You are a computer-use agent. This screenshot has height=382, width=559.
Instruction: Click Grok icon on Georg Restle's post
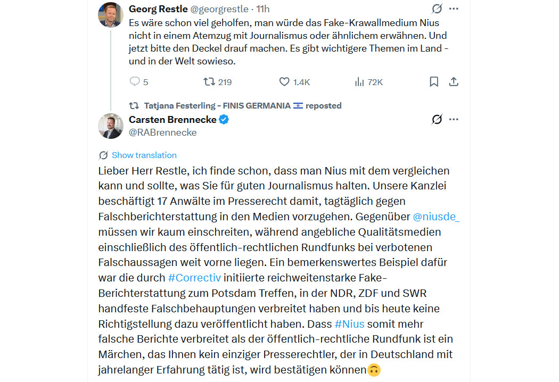[437, 9]
